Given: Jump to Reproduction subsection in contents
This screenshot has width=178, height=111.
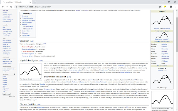Looking at the screenshot, I should (x=29, y=29).
